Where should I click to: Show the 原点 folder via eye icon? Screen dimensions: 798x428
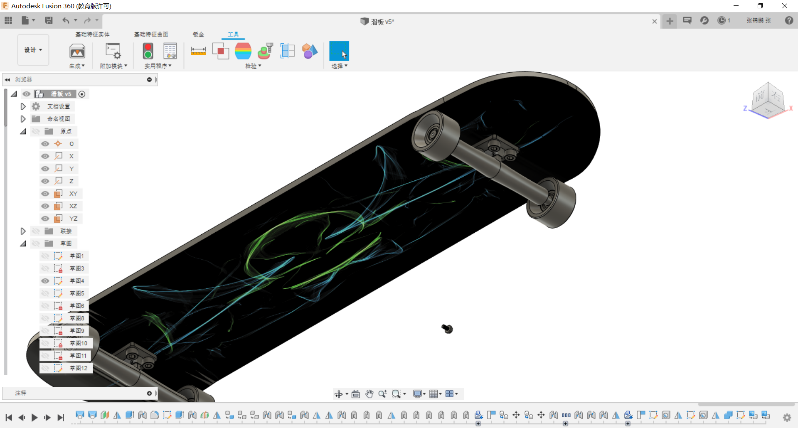[36, 131]
